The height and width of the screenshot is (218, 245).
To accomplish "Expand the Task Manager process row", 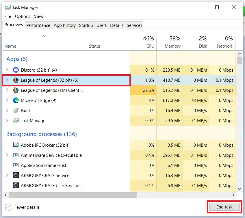I will (x=7, y=120).
